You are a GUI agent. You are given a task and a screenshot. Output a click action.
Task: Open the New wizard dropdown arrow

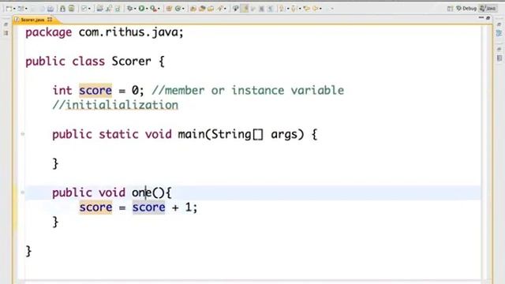pyautogui.click(x=14, y=9)
